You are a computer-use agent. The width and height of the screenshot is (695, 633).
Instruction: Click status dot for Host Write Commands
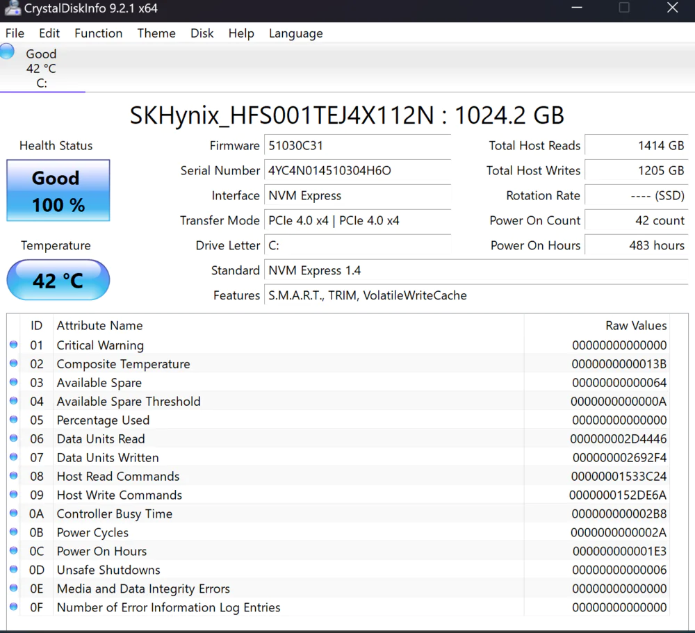[x=14, y=494]
